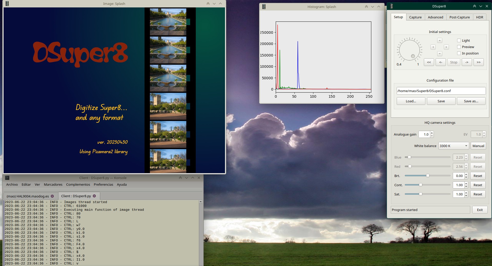Check the In position checkbox
Image resolution: width=492 pixels, height=266 pixels.
(459, 53)
